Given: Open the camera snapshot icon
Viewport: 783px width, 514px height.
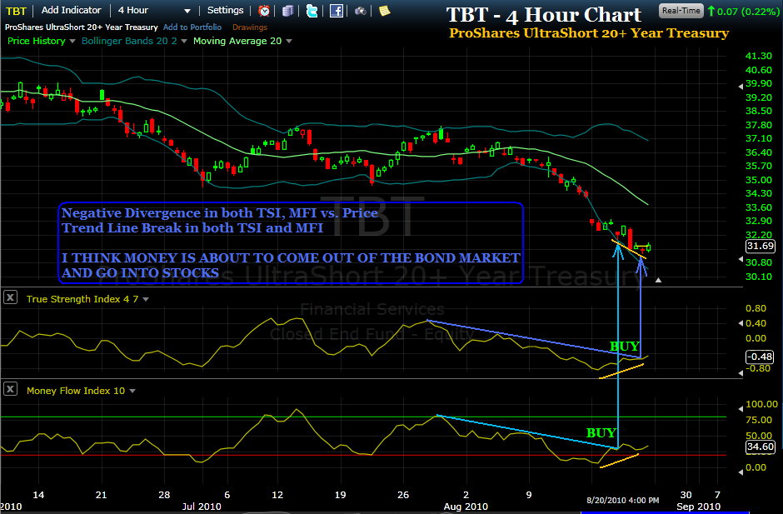Looking at the screenshot, I should tap(360, 11).
